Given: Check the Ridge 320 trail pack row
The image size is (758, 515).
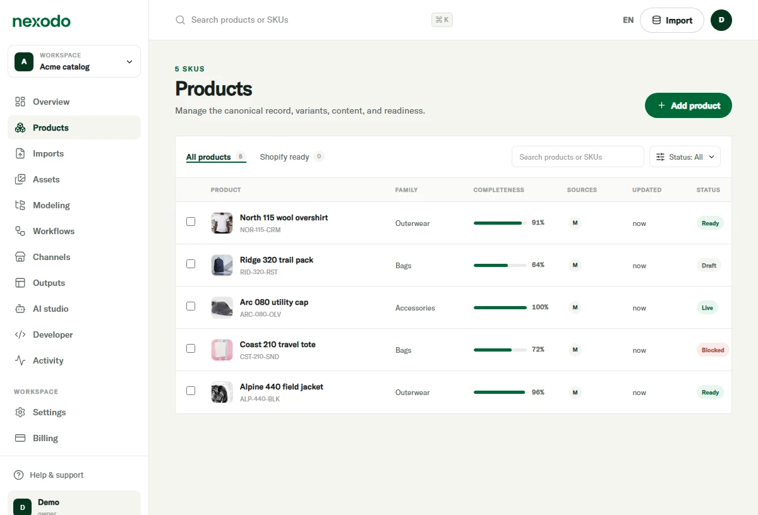Looking at the screenshot, I should (191, 264).
